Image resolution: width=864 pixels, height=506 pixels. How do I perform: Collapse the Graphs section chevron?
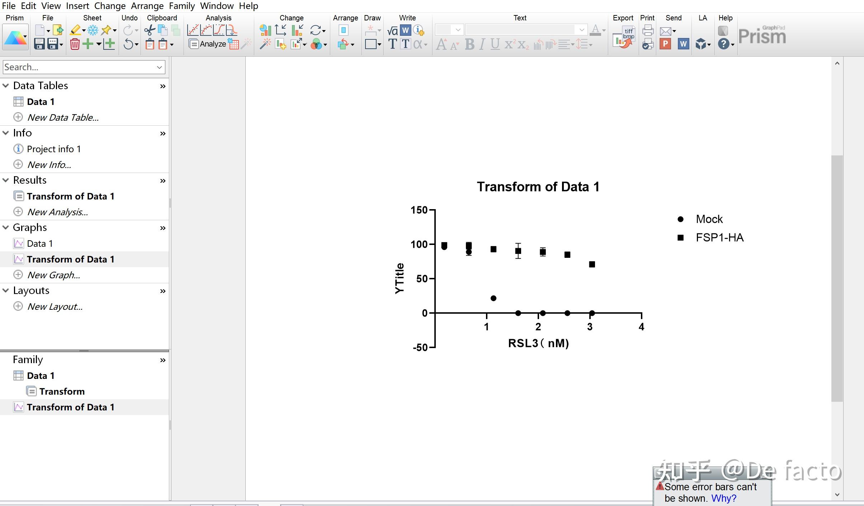6,227
